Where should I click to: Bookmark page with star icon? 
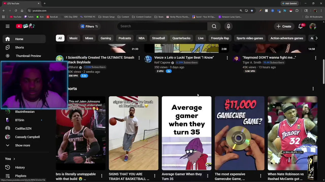252,11
